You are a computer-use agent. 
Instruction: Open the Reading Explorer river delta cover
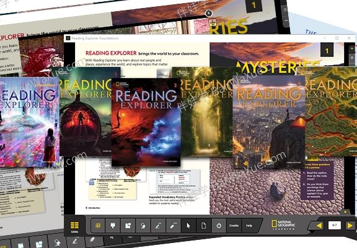click(x=331, y=112)
